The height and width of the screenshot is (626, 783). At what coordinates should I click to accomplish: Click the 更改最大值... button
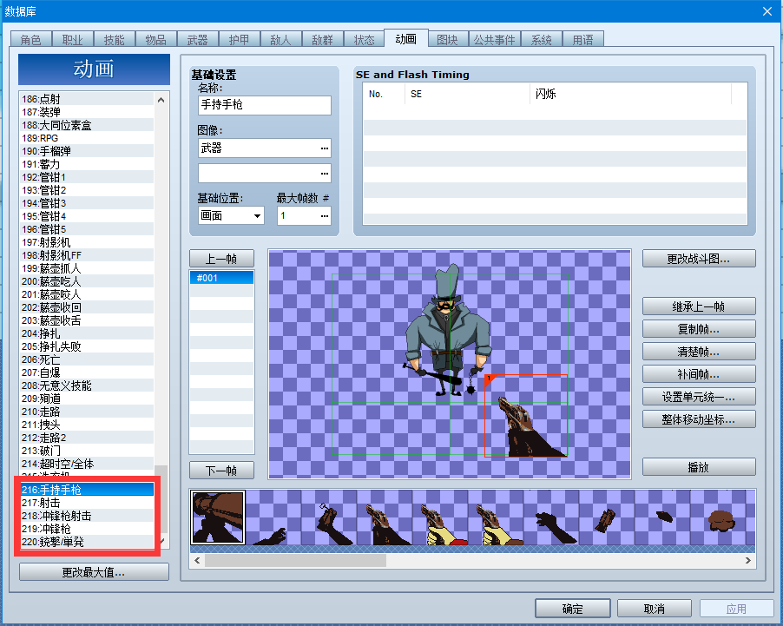click(x=94, y=572)
